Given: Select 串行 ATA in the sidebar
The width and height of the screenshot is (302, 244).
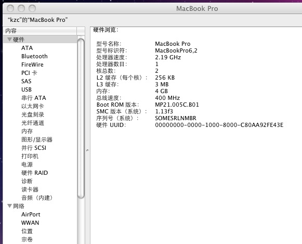Looking at the screenshot, I should tap(34, 98).
